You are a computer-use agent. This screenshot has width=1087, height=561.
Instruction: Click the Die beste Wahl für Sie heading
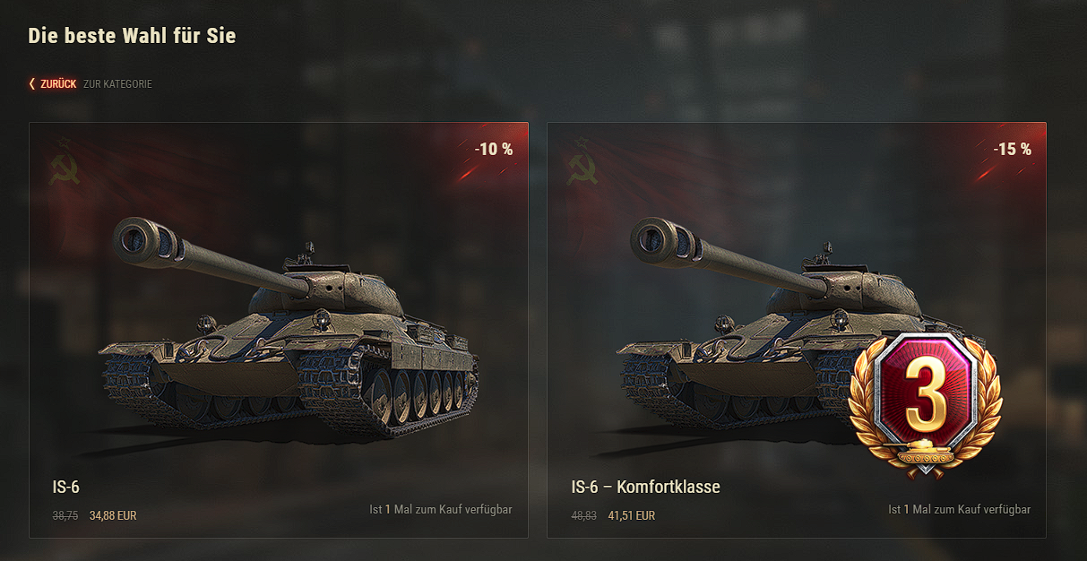[x=132, y=36]
